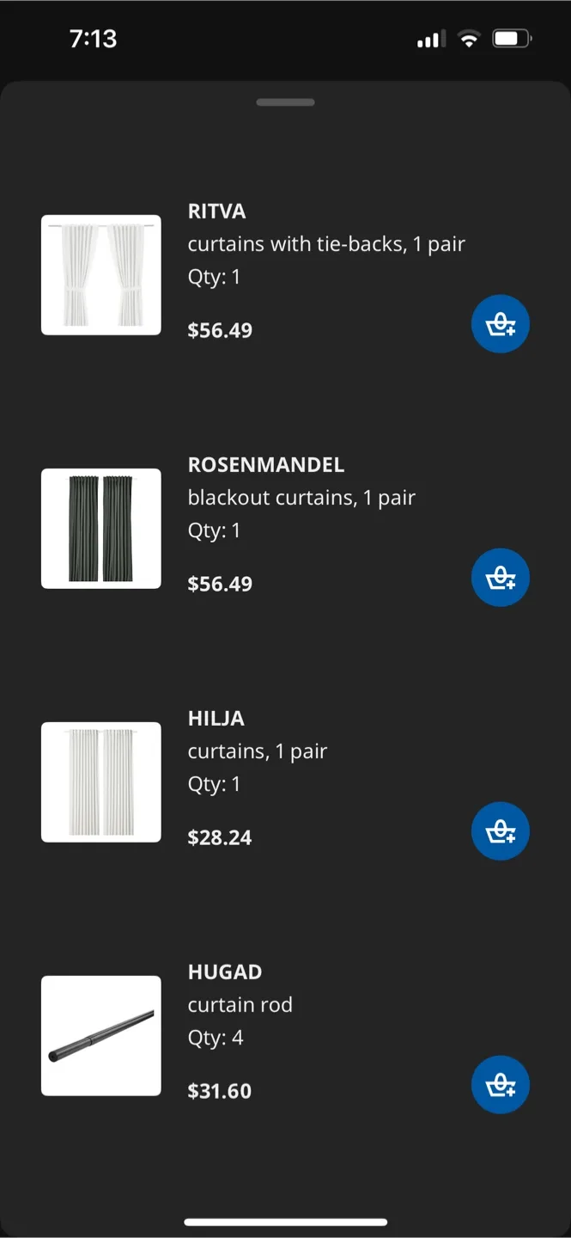Open the HUGAD curtain rod details
This screenshot has height=1238, width=571.
coord(225,971)
